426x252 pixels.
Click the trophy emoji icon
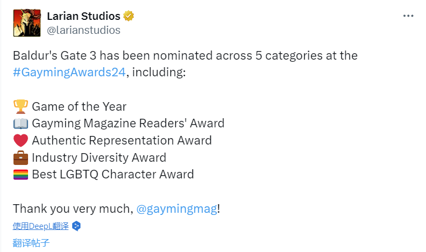pos(20,106)
